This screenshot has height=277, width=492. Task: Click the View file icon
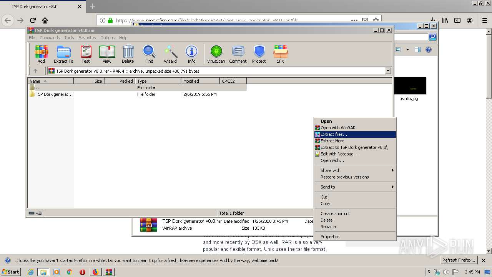(107, 54)
